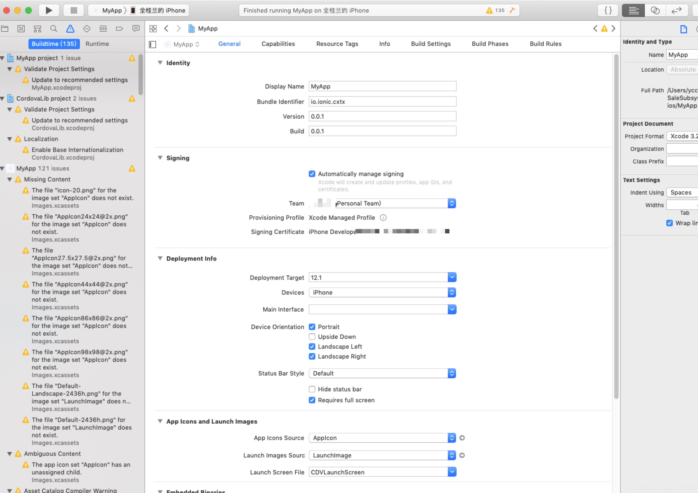Toggle Automatically manage signing checkbox
The height and width of the screenshot is (493, 698).
pyautogui.click(x=312, y=174)
